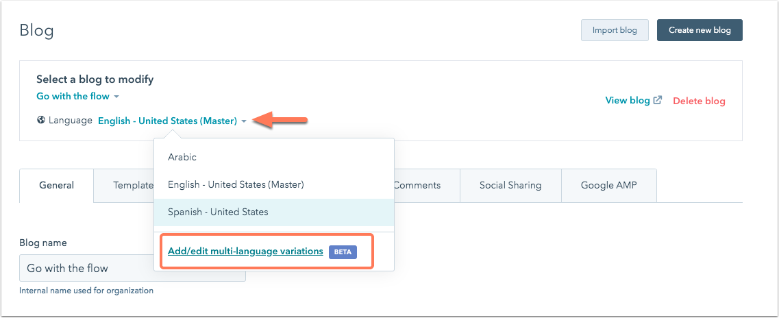Click the Blog name input field
Screen dimensions: 779x318
[x=133, y=269]
